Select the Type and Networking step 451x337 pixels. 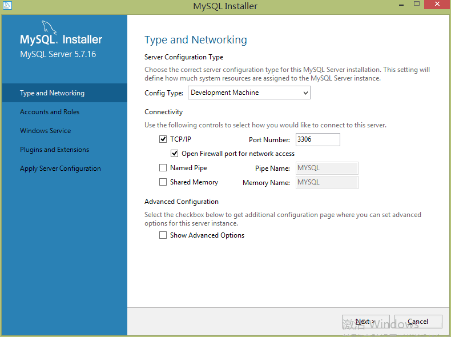click(x=52, y=93)
